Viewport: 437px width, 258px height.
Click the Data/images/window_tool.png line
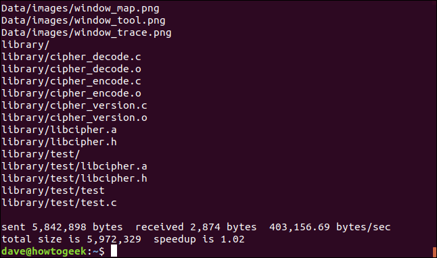click(83, 21)
